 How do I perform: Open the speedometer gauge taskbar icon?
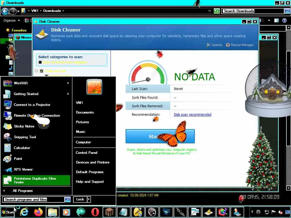pyautogui.click(x=152, y=212)
